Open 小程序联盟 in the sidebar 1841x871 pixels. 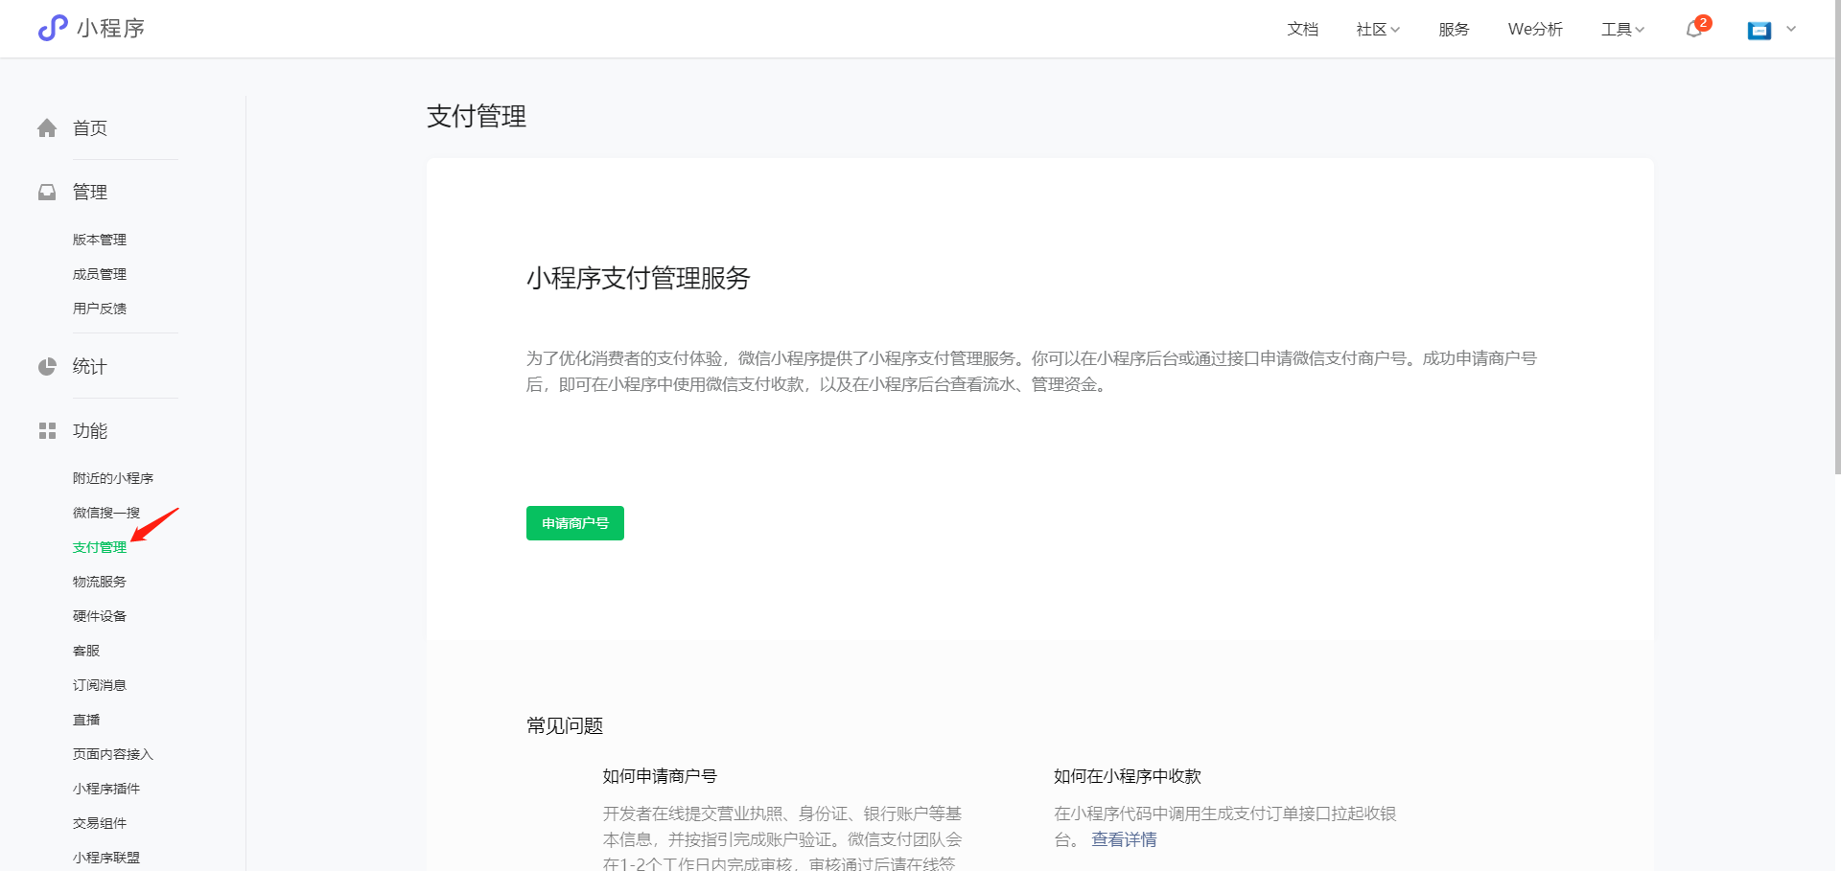click(106, 858)
